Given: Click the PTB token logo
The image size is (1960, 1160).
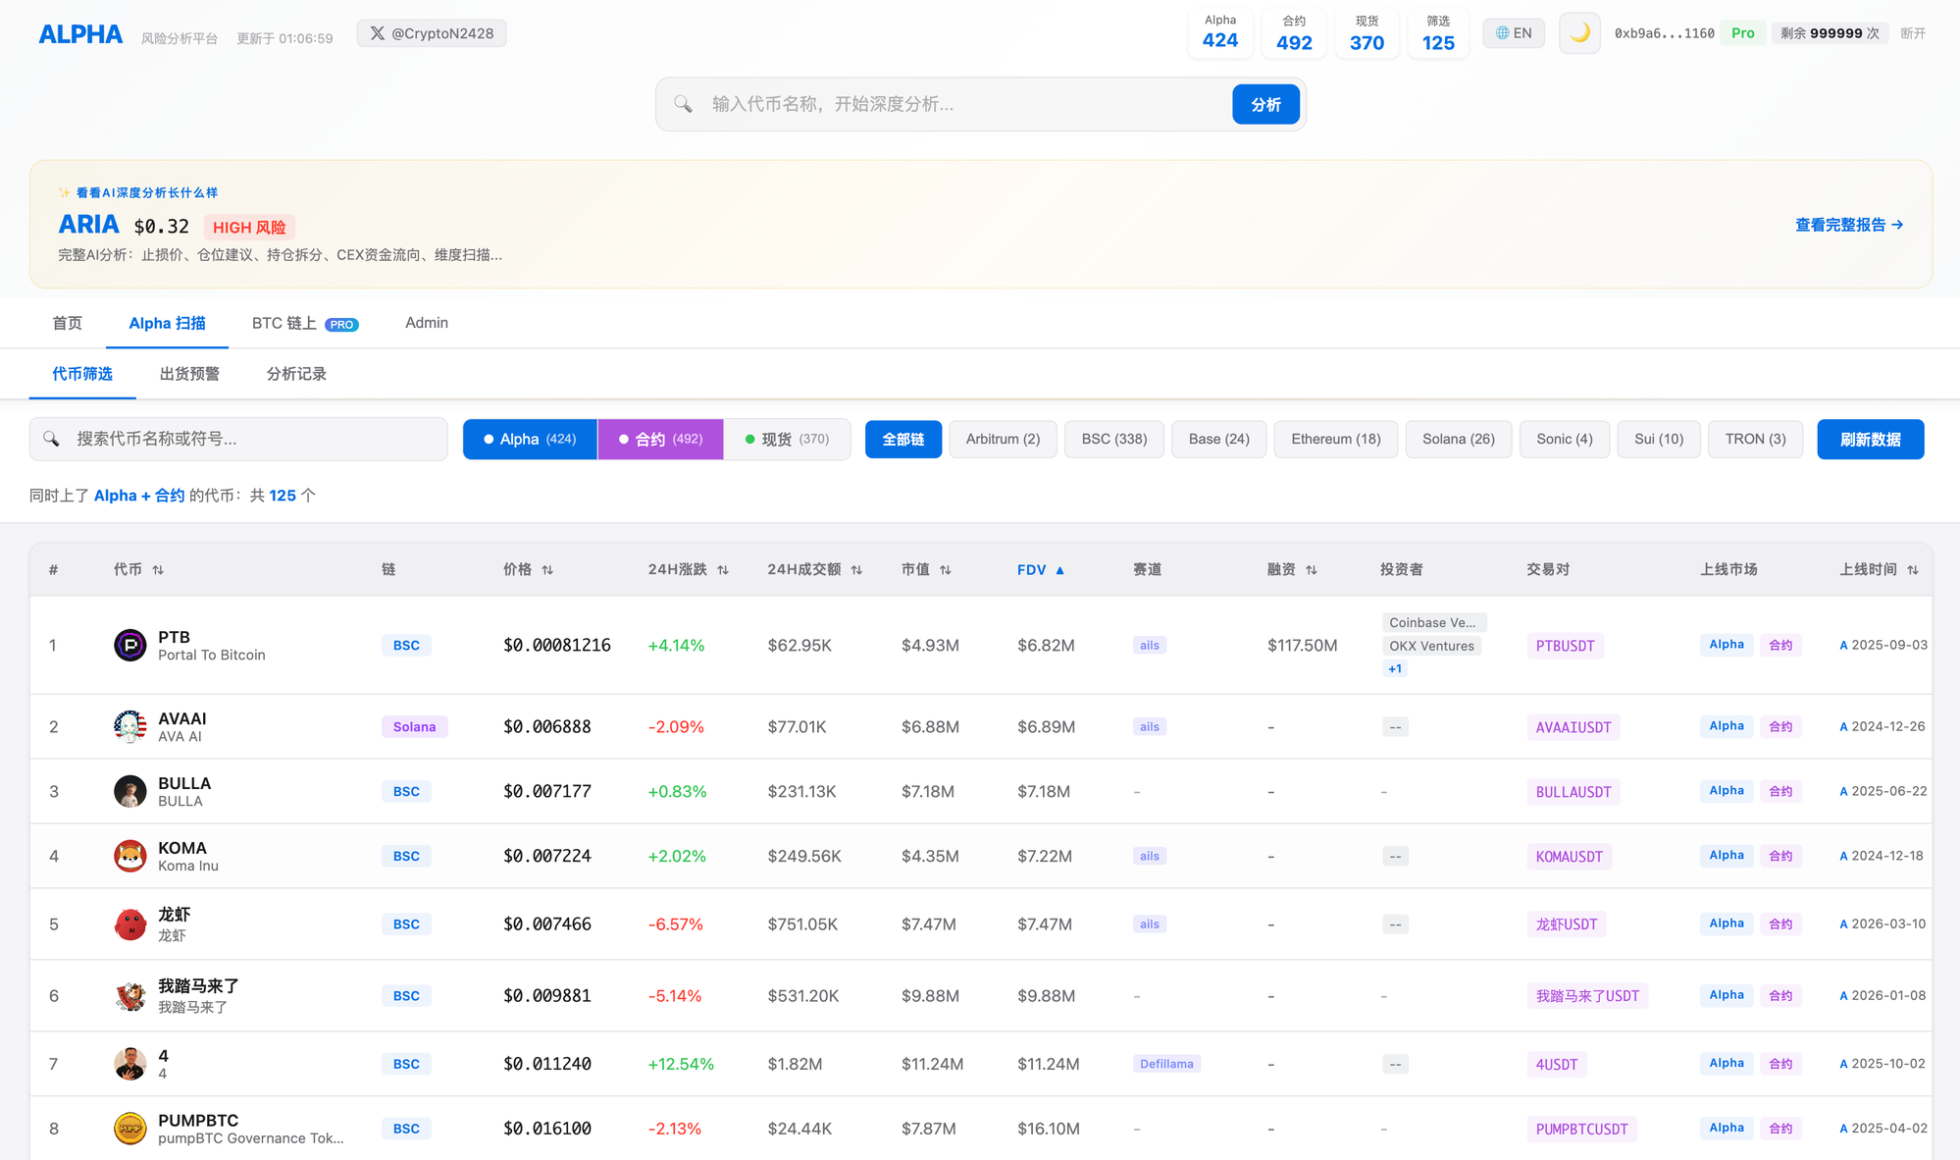Looking at the screenshot, I should pos(129,645).
